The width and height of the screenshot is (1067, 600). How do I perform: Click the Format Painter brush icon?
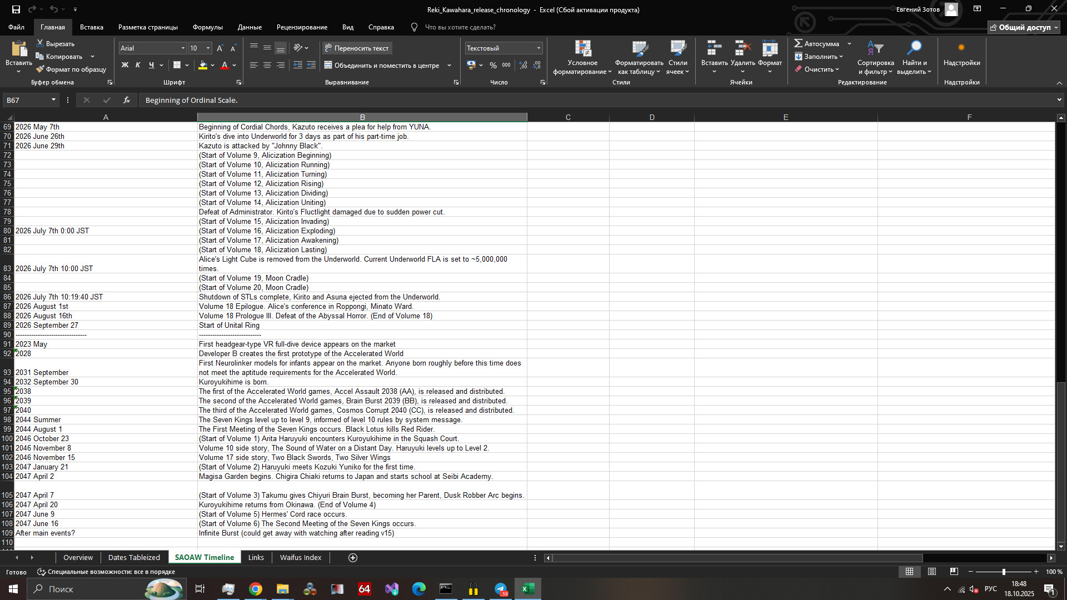[x=40, y=69]
